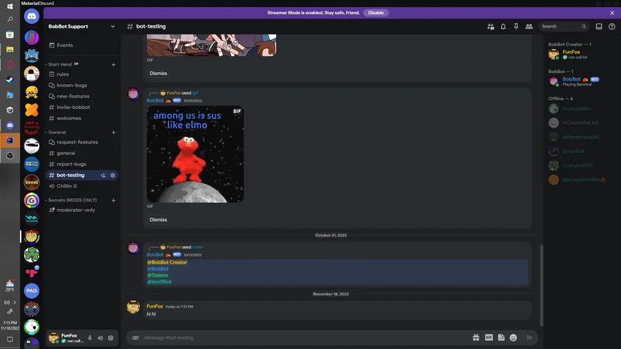The height and width of the screenshot is (349, 621).
Task: Add channel to Start Here category
Action: 113,65
